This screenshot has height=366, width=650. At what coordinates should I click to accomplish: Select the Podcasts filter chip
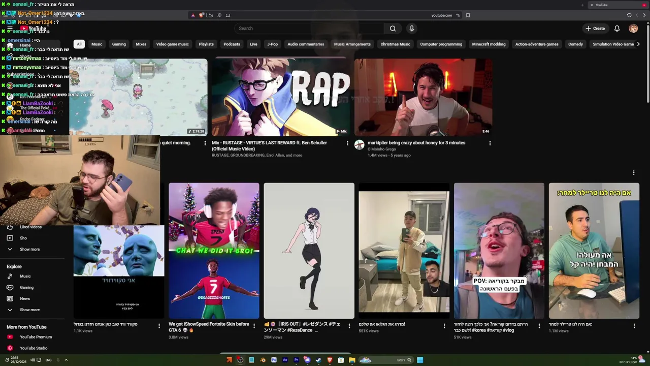(232, 44)
